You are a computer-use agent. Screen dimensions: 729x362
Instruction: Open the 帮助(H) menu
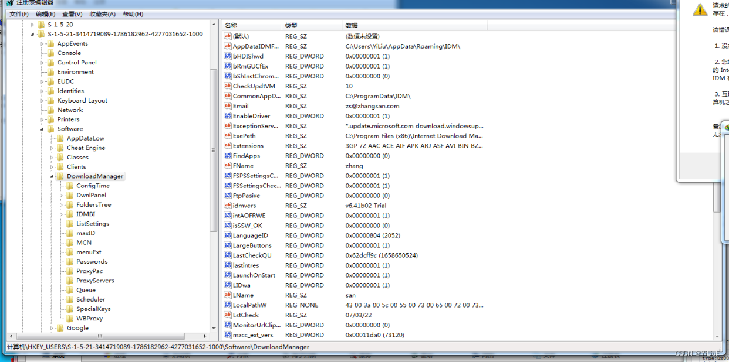[133, 14]
